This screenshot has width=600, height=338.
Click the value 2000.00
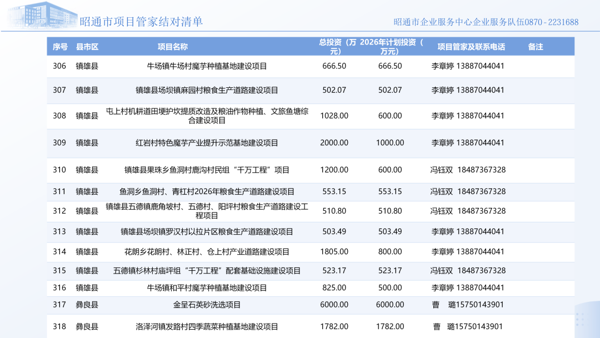334,143
